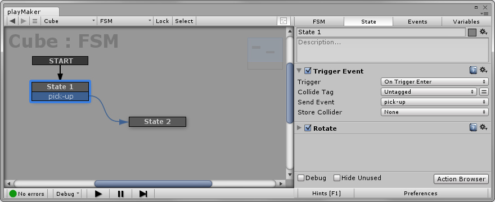The height and width of the screenshot is (202, 495).
Task: Go back to previous FSM with left arrow
Action: [x=12, y=21]
